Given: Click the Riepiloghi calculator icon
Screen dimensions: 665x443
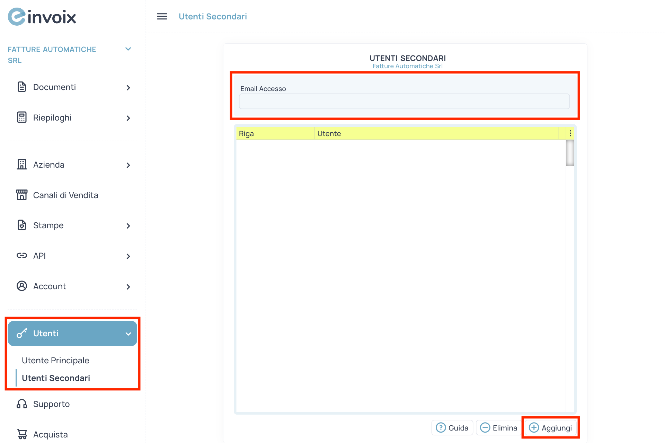Looking at the screenshot, I should [22, 117].
